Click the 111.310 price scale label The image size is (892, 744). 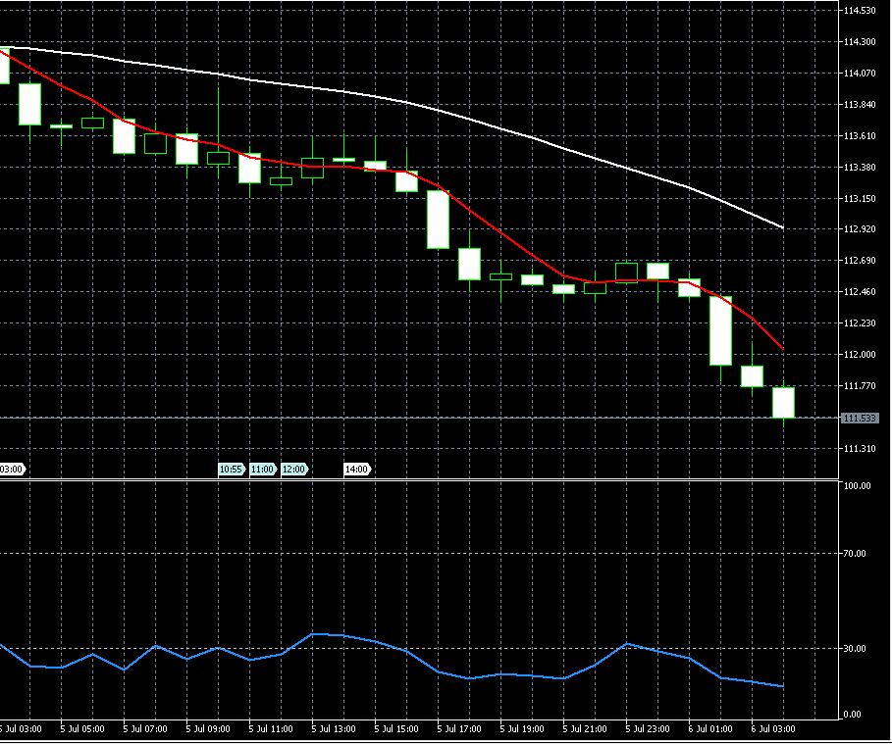(x=860, y=449)
